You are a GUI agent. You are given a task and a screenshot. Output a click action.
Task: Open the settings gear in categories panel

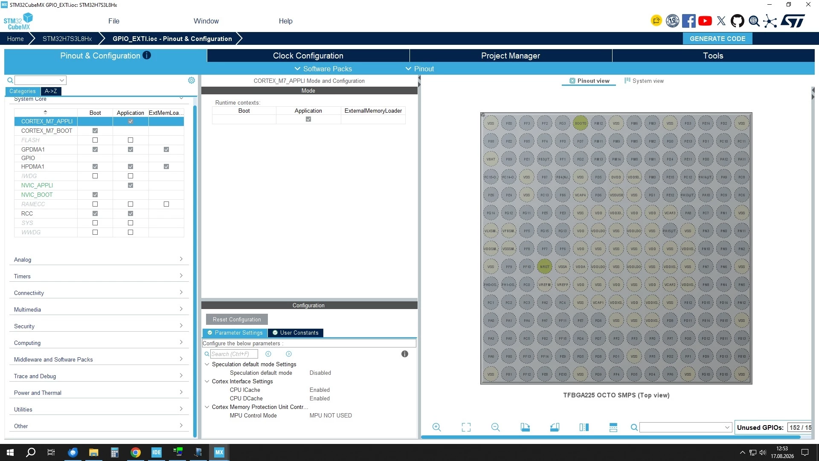192,80
